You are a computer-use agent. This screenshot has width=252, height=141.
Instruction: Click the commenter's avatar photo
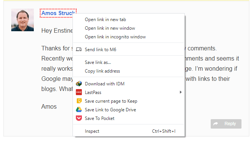[23, 20]
